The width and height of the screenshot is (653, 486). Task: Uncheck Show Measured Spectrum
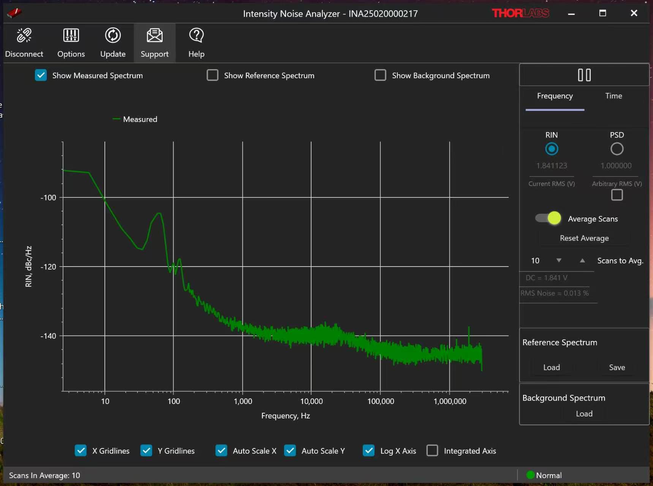point(41,75)
